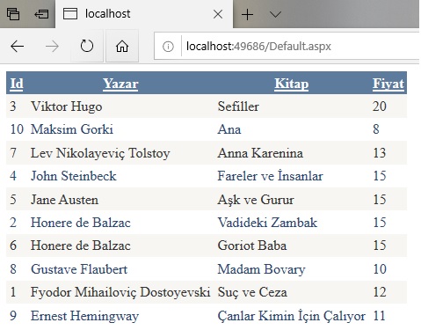This screenshot has height=330, width=421.
Task: Click the Viktor Hugo author cell
Action: pos(67,106)
